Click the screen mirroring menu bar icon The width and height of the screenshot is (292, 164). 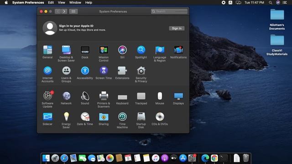(x=238, y=2)
